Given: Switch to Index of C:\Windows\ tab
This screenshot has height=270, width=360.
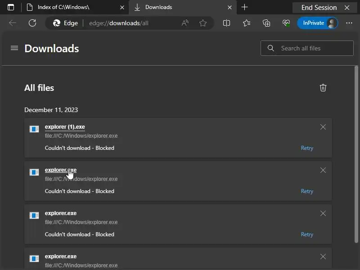Looking at the screenshot, I should 76,7.
